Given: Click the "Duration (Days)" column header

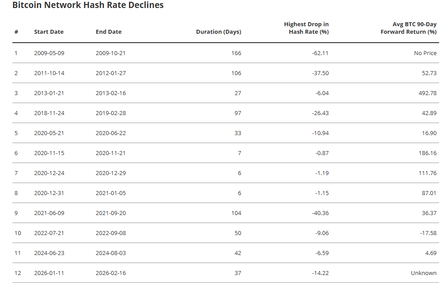Looking at the screenshot, I should [219, 32].
